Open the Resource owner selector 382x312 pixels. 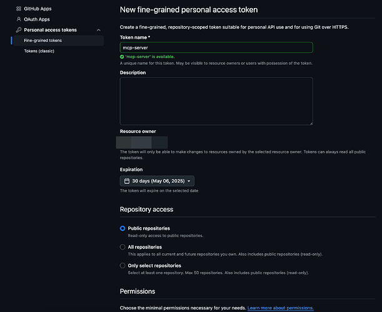pyautogui.click(x=144, y=141)
